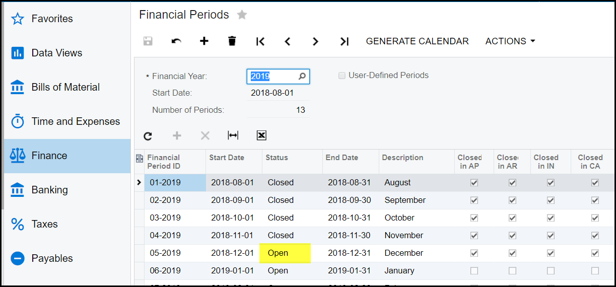
Task: Click the Delete trash can icon
Action: point(232,41)
